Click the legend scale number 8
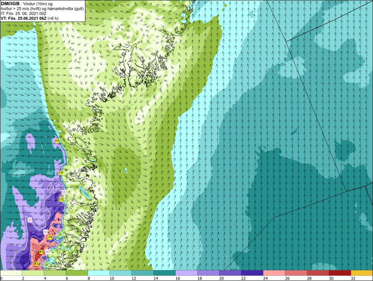 89,278
